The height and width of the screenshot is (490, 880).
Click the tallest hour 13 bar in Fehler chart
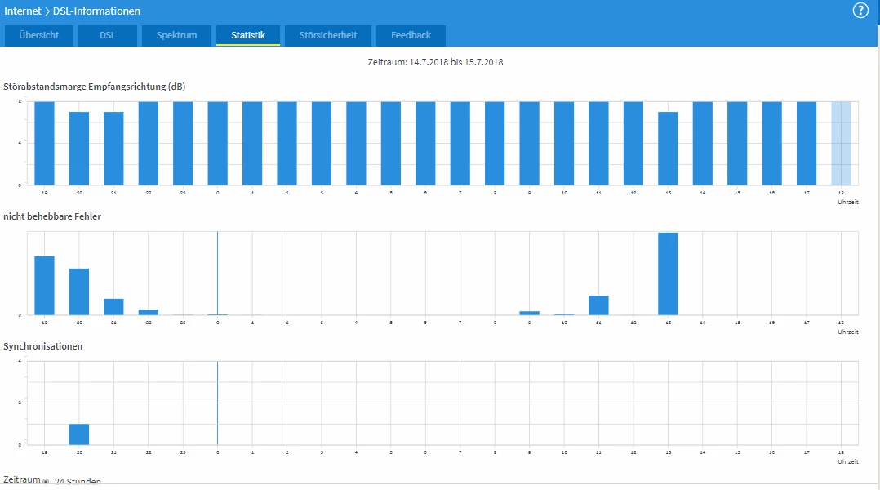coord(668,274)
